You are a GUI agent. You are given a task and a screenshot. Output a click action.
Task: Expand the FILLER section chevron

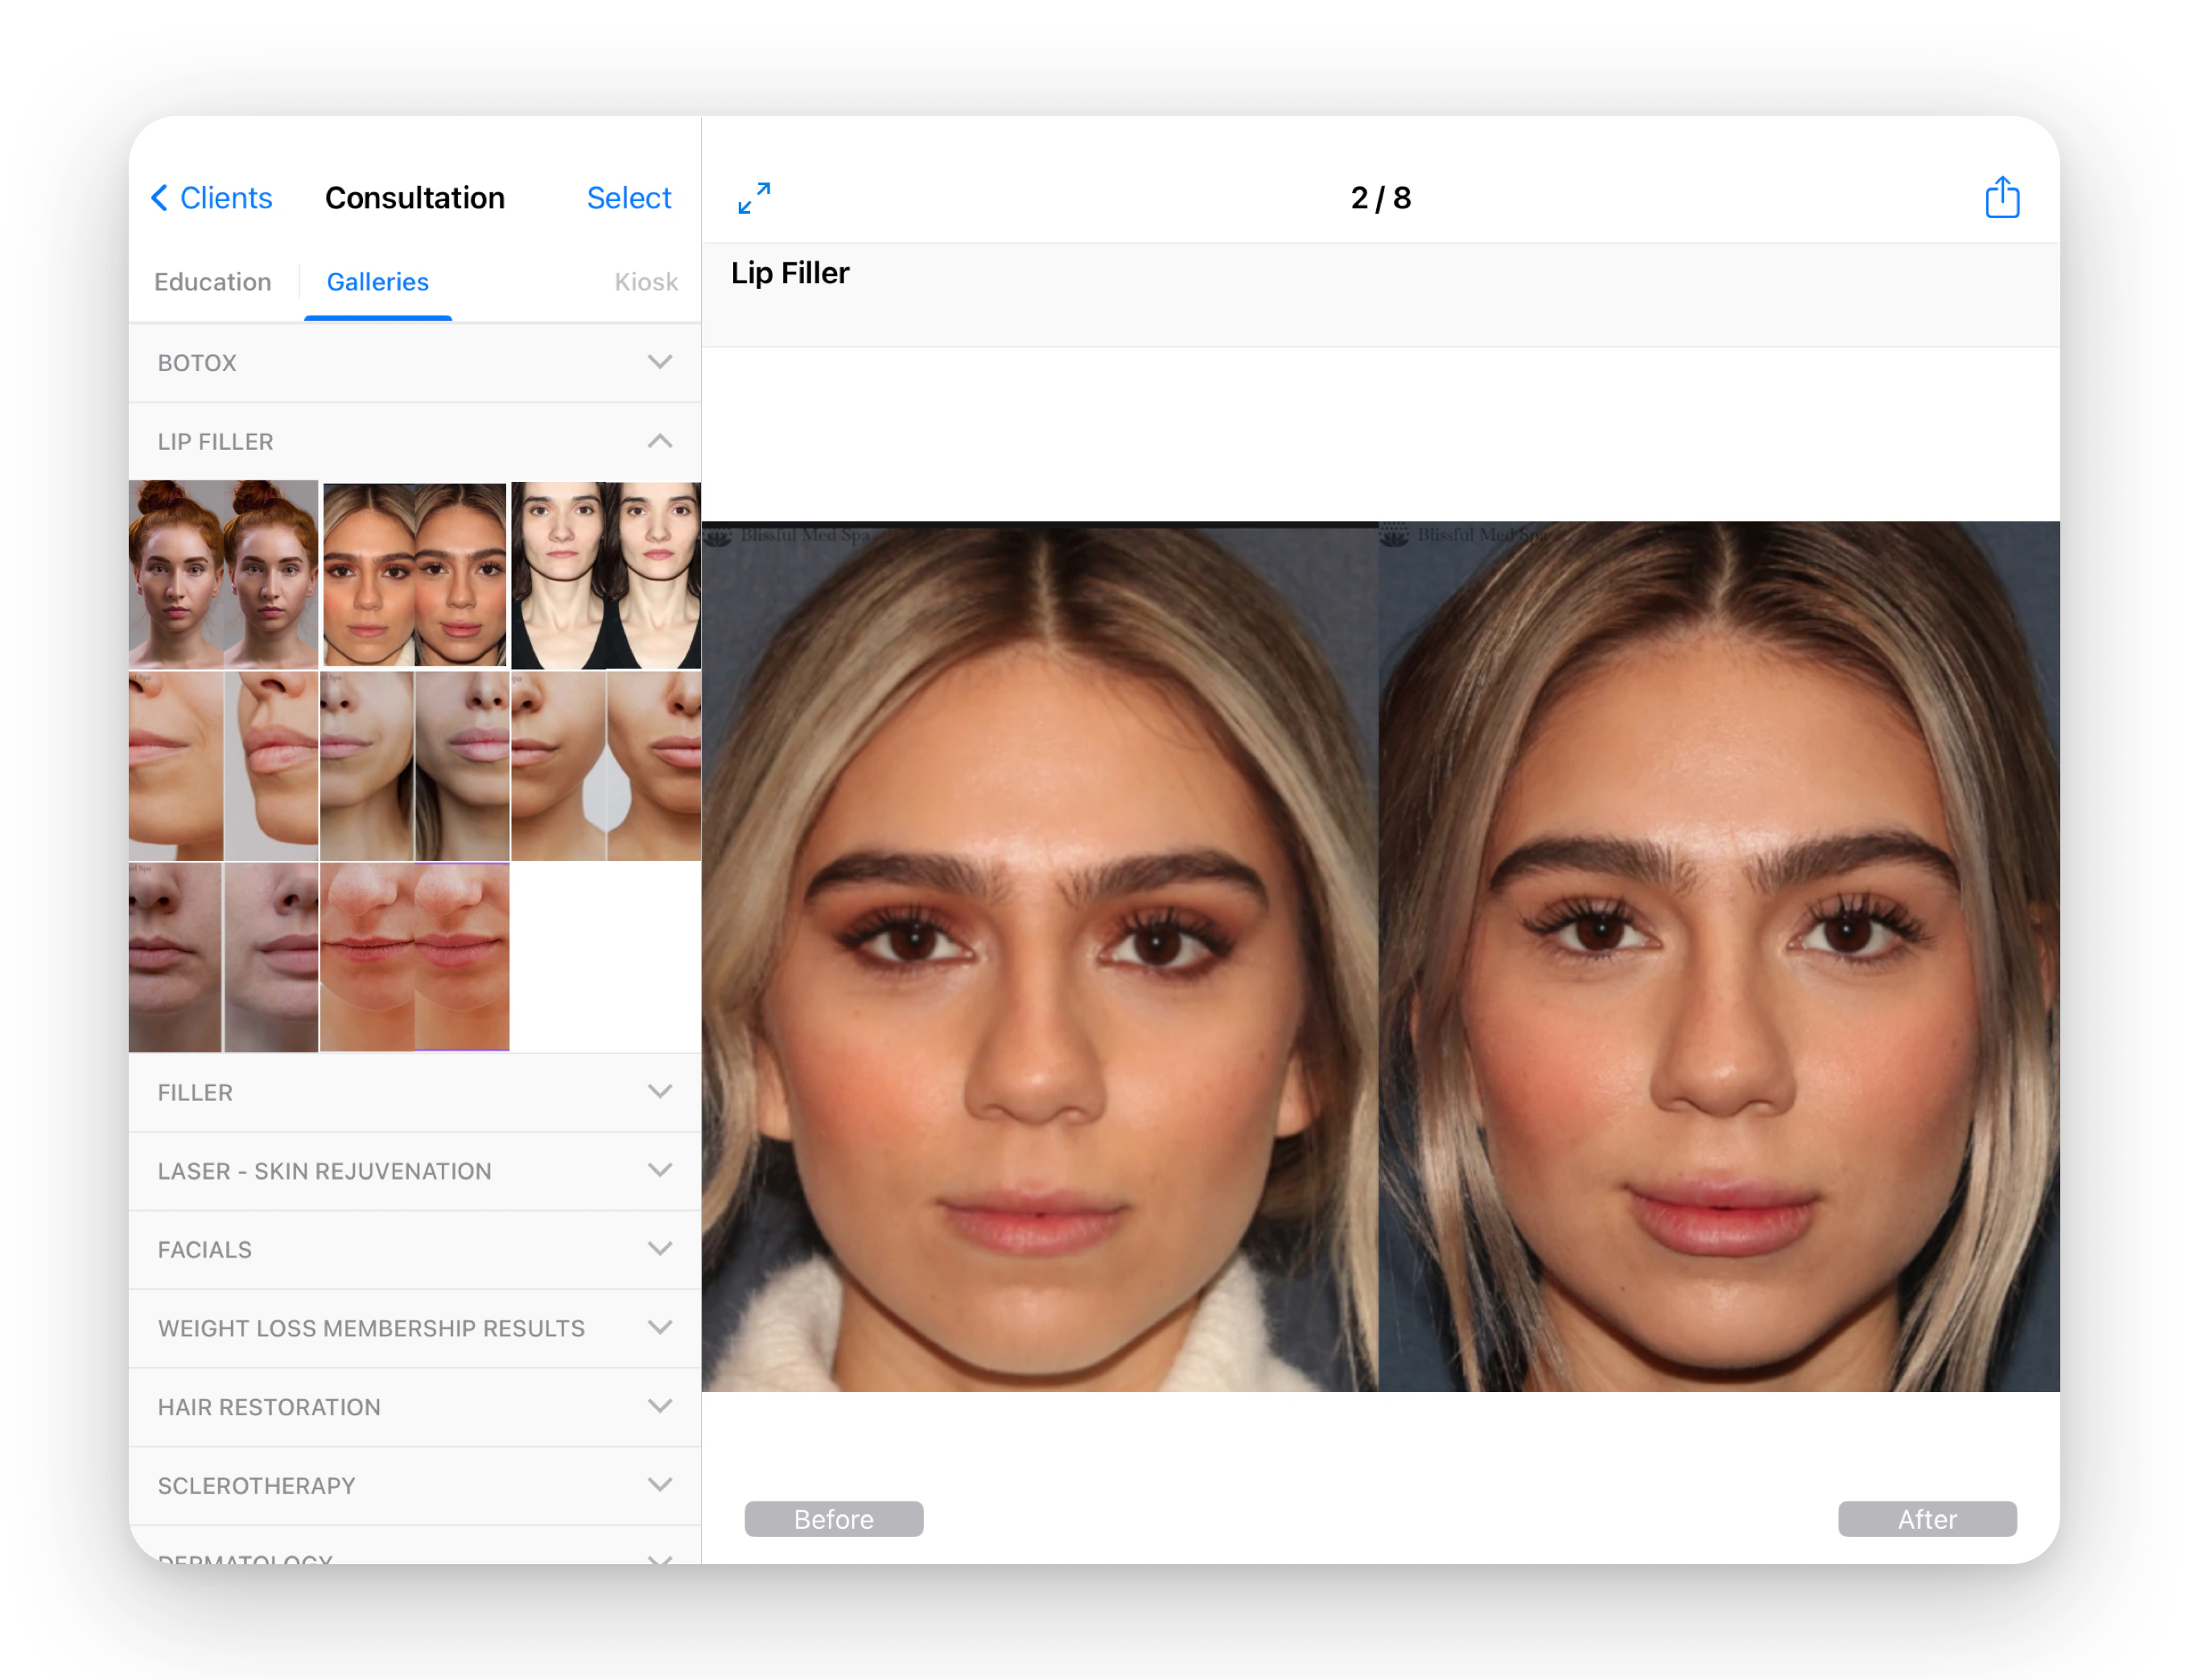pyautogui.click(x=660, y=1091)
